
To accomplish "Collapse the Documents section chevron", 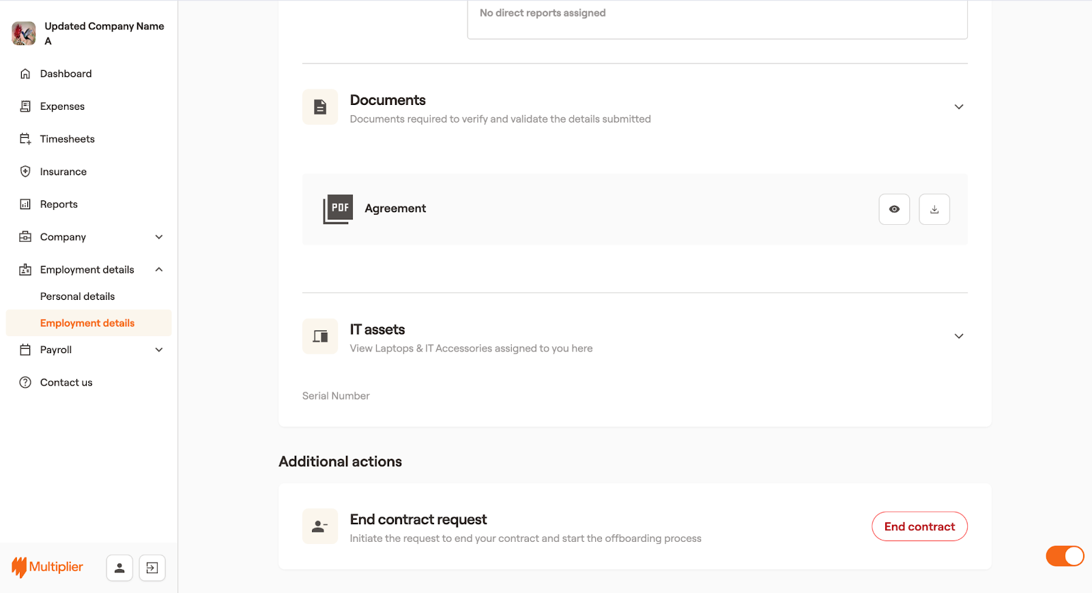I will pyautogui.click(x=958, y=107).
